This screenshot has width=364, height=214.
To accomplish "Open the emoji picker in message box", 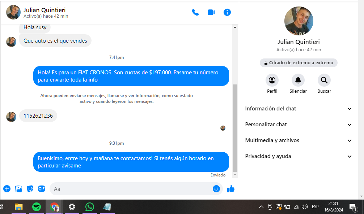I will pos(216,189).
